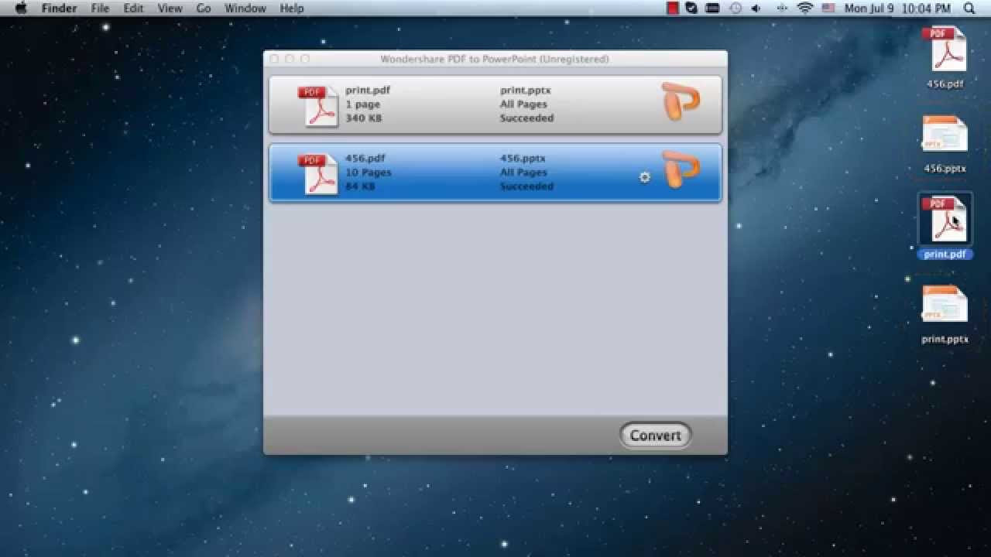
Task: Click the PDF icon in print.pdf row
Action: pos(318,106)
